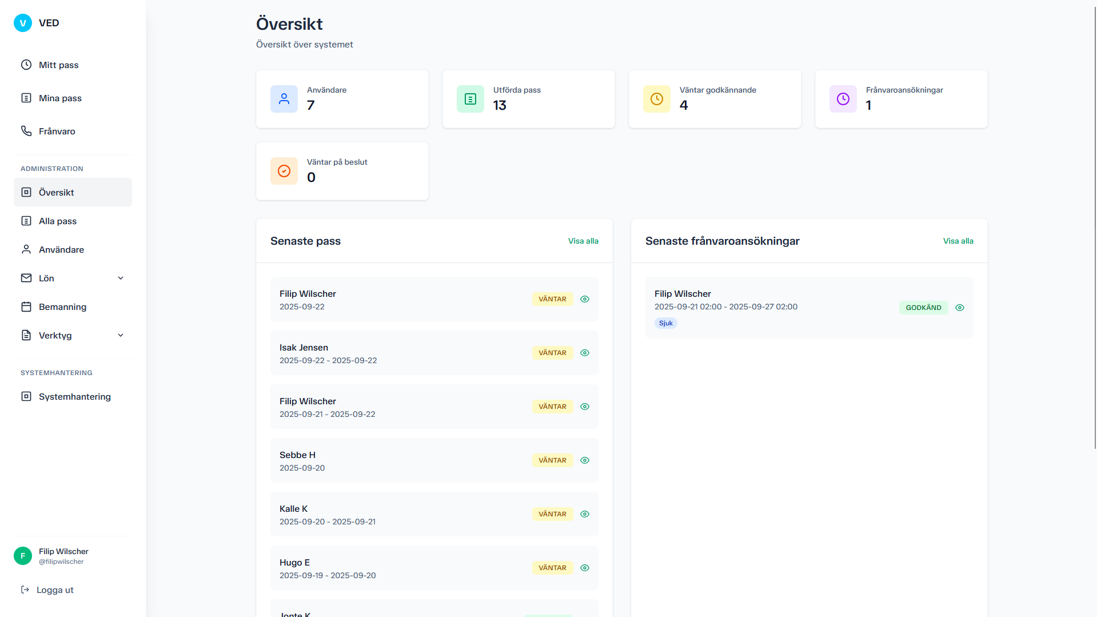
Task: Click the clock icon beside Mitt pass
Action: 26,65
